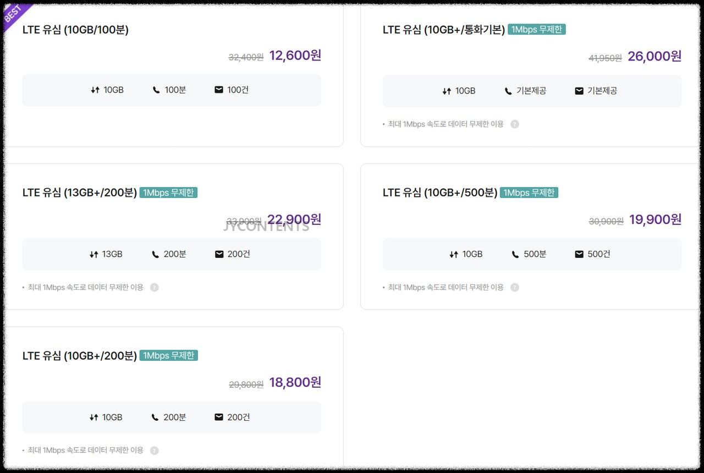704x473 pixels.
Task: Click the data arrows icon in 26,000원 plan
Action: click(x=447, y=91)
